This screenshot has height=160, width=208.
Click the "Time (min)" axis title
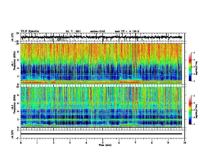[x=105, y=145]
